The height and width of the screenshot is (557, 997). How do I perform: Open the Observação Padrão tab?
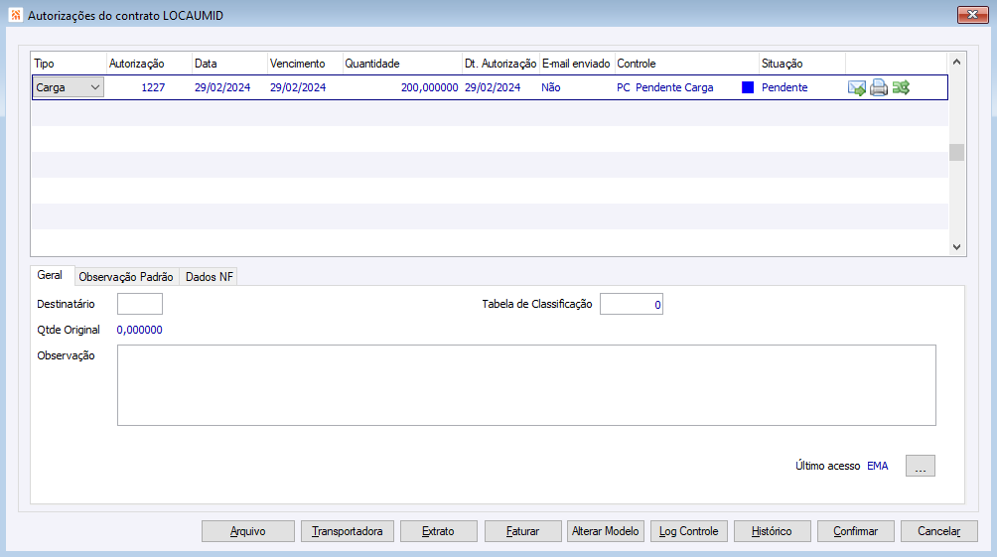click(x=126, y=277)
